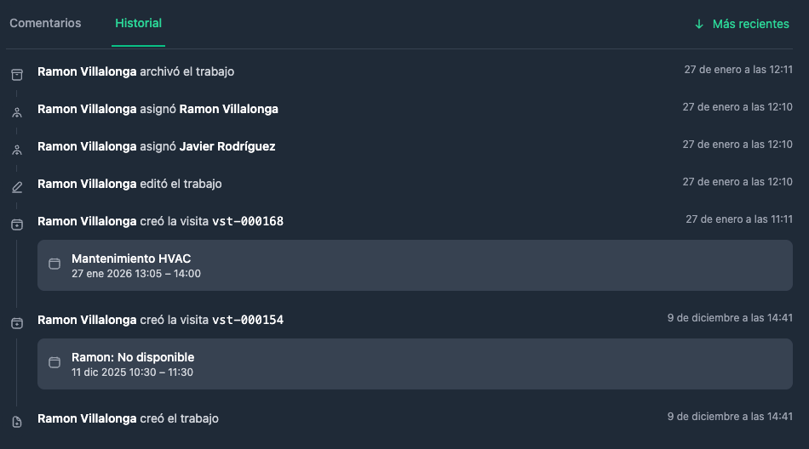Click the person icon beside asignó Ramon Villalonga

point(17,112)
